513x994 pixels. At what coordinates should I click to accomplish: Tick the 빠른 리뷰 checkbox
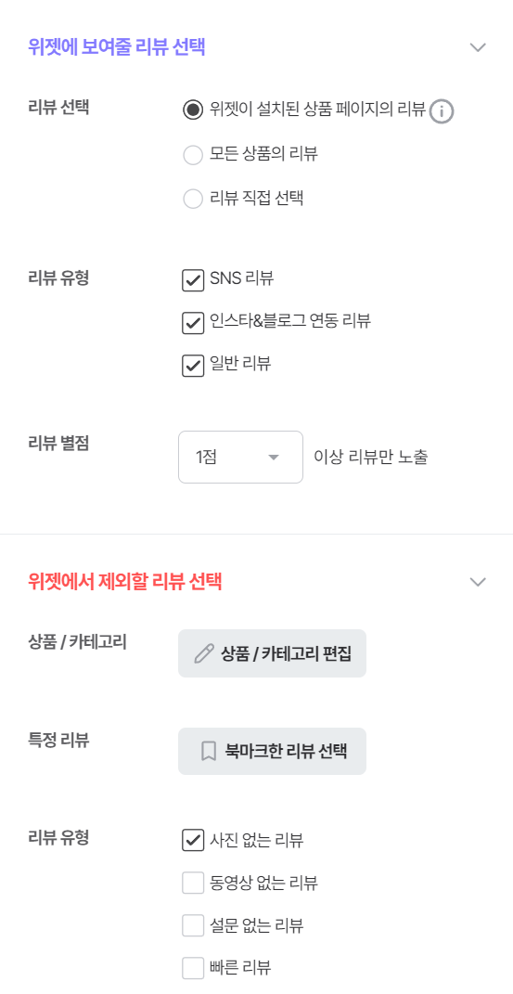193,968
